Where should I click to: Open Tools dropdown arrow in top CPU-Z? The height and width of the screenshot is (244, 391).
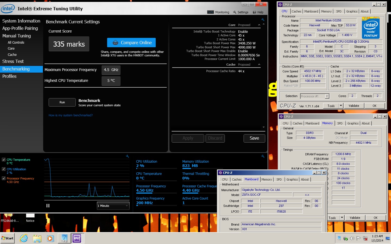click(341, 106)
